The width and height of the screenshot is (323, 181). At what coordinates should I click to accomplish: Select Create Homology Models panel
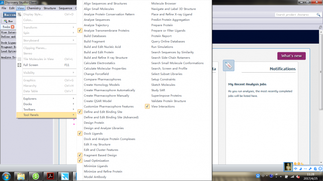(x=102, y=85)
